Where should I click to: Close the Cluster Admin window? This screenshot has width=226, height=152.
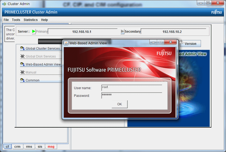(218, 3)
